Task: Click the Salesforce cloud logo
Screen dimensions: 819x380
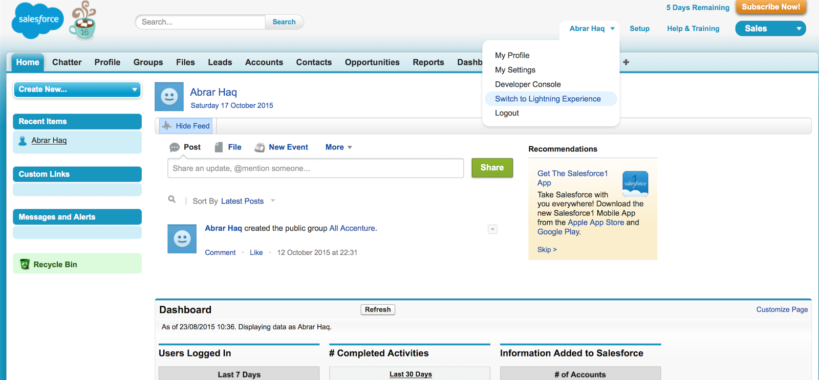Action: [x=38, y=20]
